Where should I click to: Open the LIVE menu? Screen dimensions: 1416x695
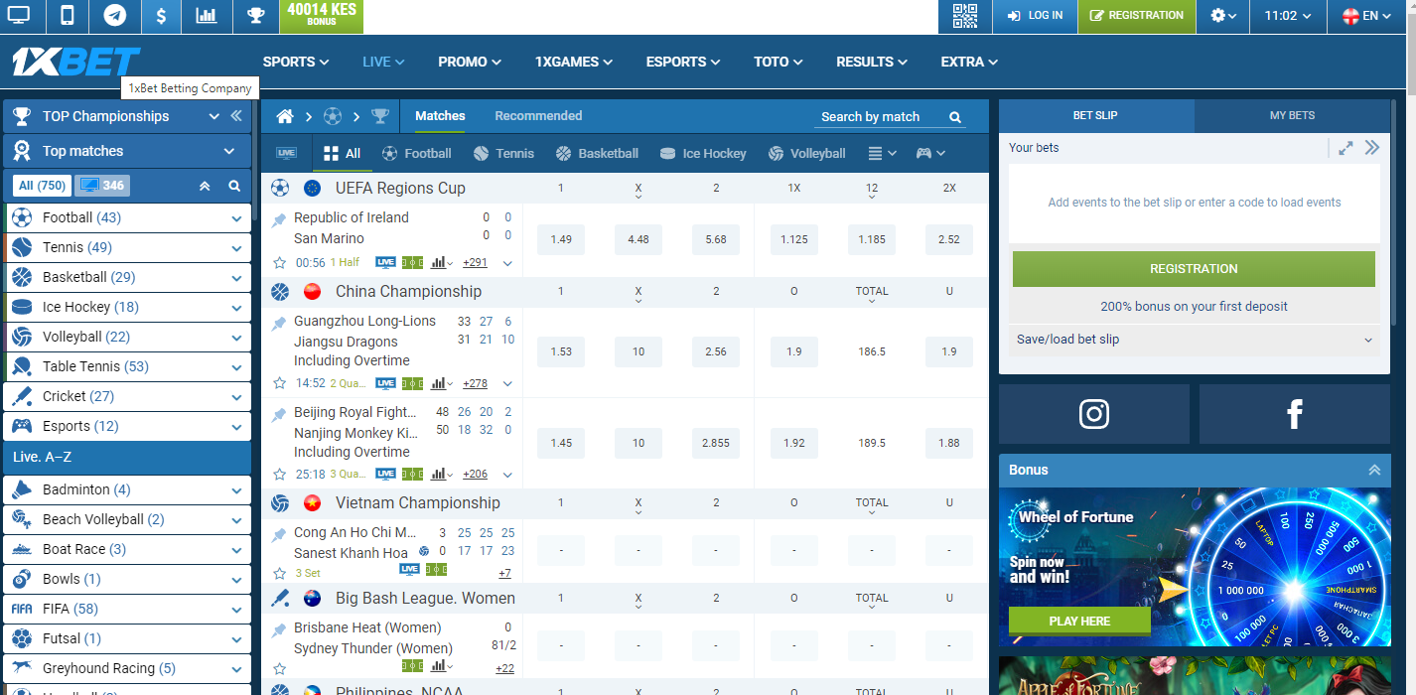point(383,62)
